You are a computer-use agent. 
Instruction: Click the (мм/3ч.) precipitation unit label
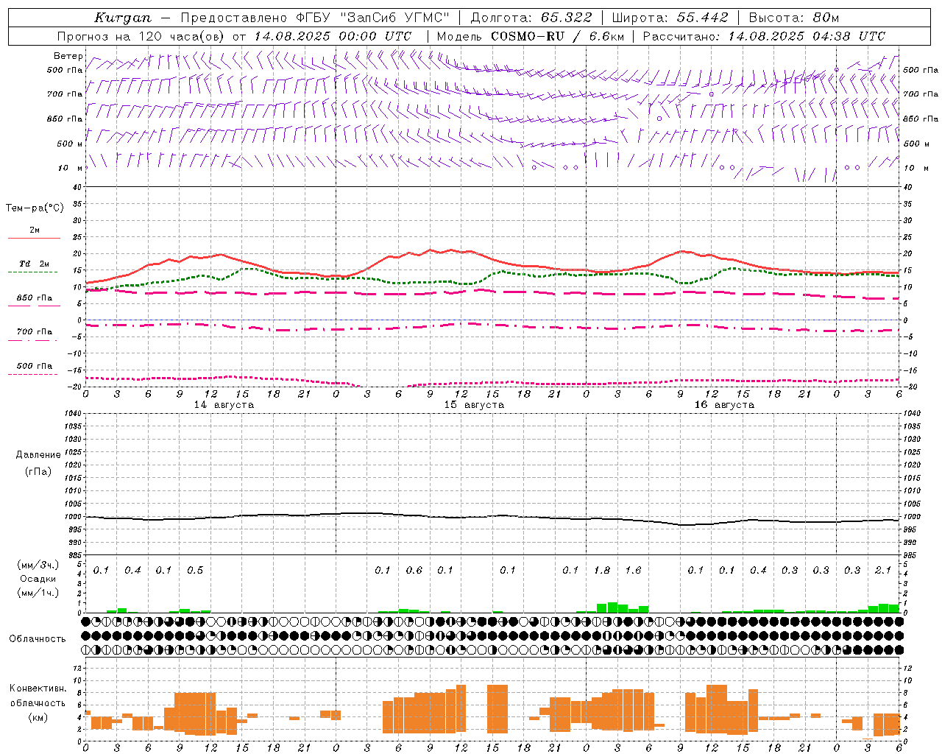37,565
